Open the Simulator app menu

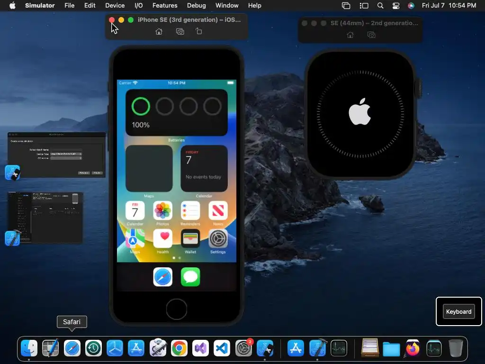[40, 6]
